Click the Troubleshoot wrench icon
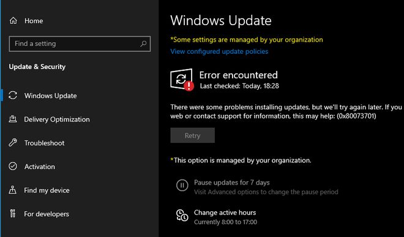Screen dimensions: 404x237 point(13,143)
